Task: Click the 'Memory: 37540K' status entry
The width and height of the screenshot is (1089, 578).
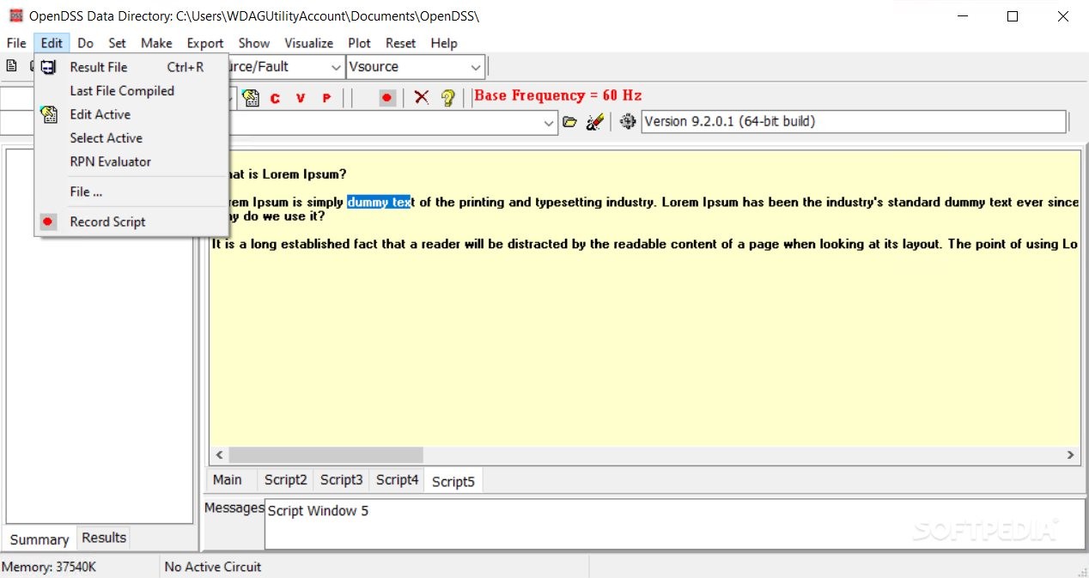Action: click(49, 567)
